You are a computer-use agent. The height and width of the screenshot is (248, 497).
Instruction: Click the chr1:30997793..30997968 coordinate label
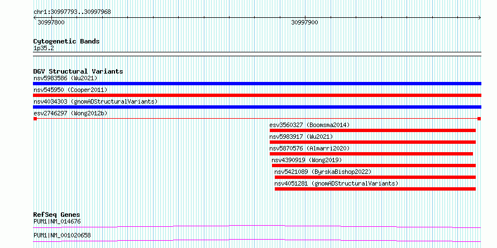(72, 12)
